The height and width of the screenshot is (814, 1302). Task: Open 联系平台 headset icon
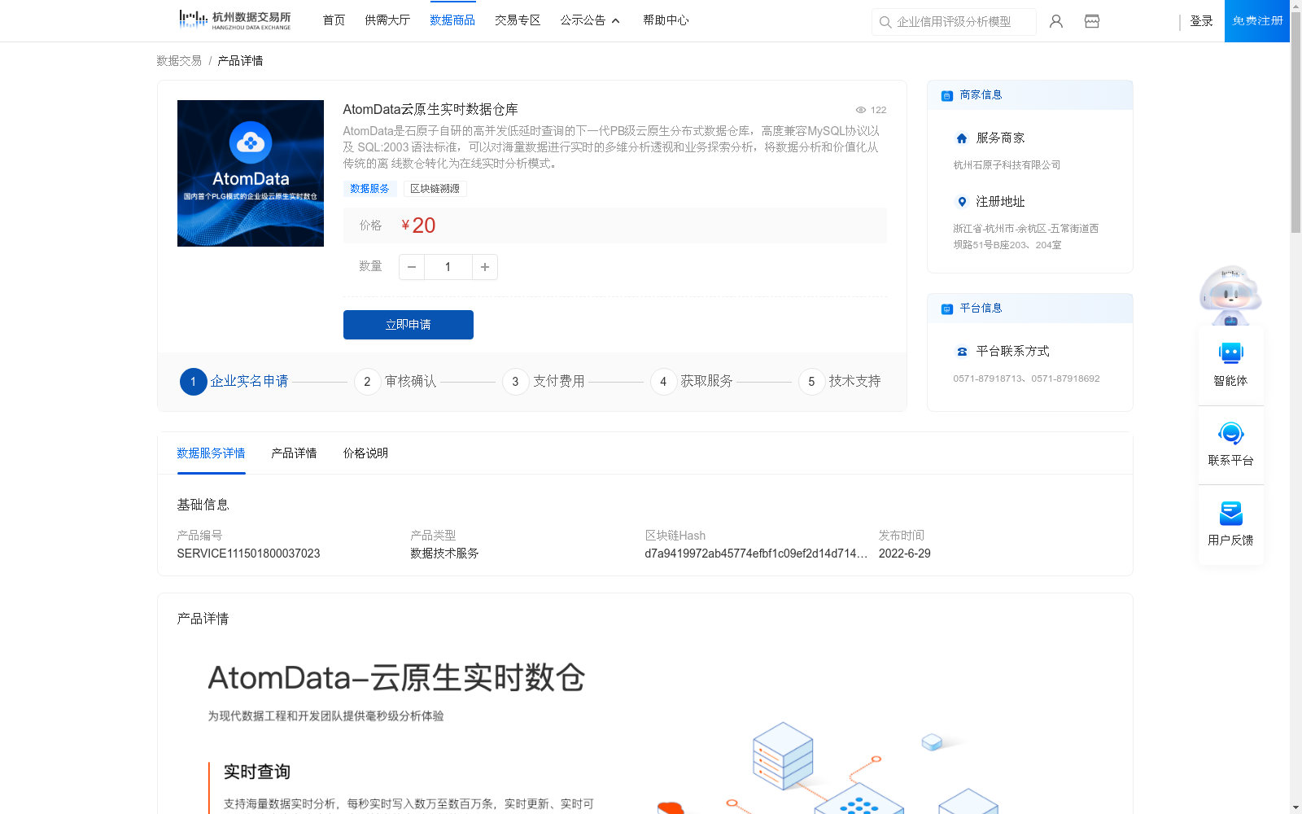1230,433
